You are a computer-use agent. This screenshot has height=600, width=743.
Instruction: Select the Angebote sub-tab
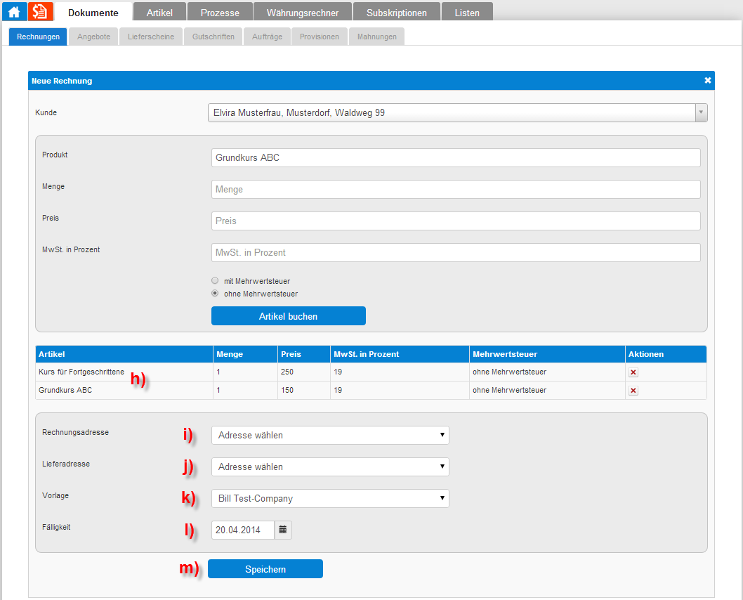click(94, 37)
